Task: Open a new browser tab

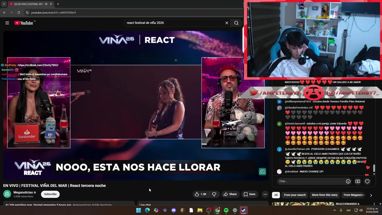Action: (58, 4)
